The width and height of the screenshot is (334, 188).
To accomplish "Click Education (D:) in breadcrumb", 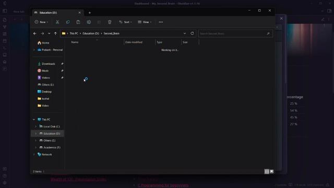I will click(x=91, y=33).
